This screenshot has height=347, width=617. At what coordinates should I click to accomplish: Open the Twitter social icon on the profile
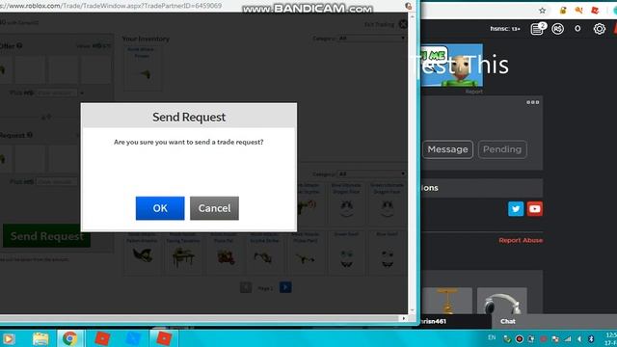pyautogui.click(x=516, y=209)
